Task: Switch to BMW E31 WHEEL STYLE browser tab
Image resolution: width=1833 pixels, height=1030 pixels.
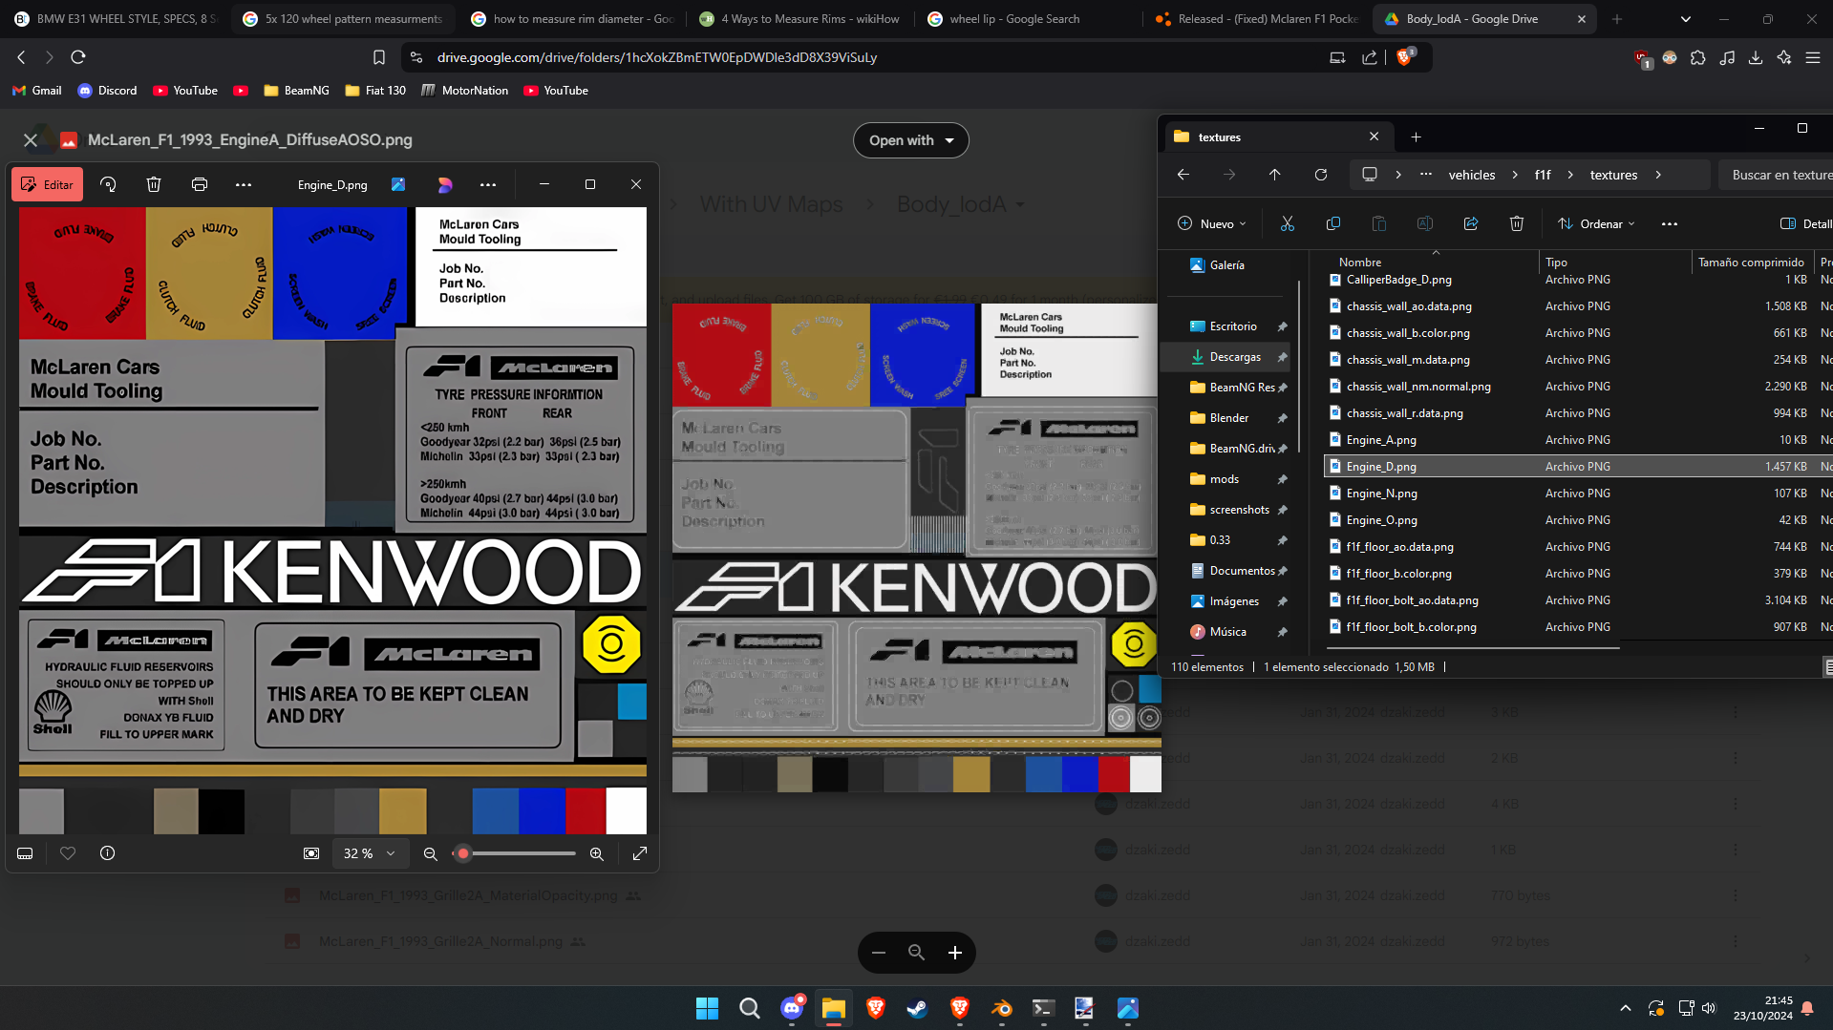Action: point(116,19)
